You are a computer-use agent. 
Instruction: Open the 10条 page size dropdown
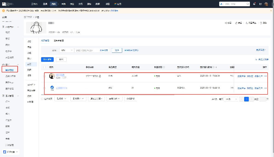click(x=231, y=99)
